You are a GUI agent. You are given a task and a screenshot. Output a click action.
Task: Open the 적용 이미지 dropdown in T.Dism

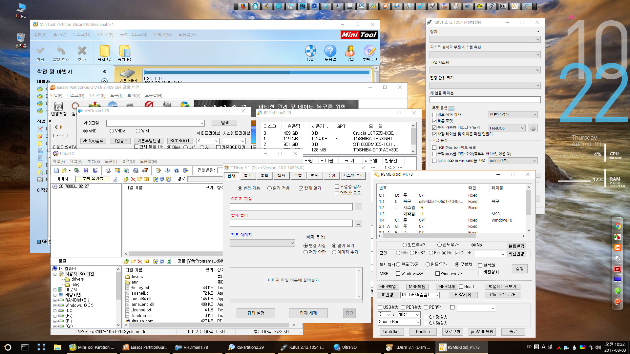[262, 243]
